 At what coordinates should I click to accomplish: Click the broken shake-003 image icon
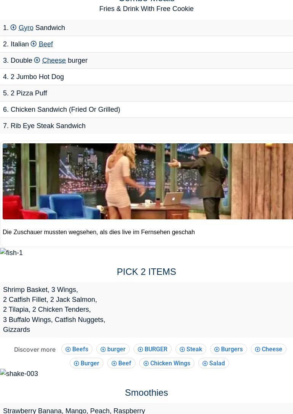click(x=3, y=372)
